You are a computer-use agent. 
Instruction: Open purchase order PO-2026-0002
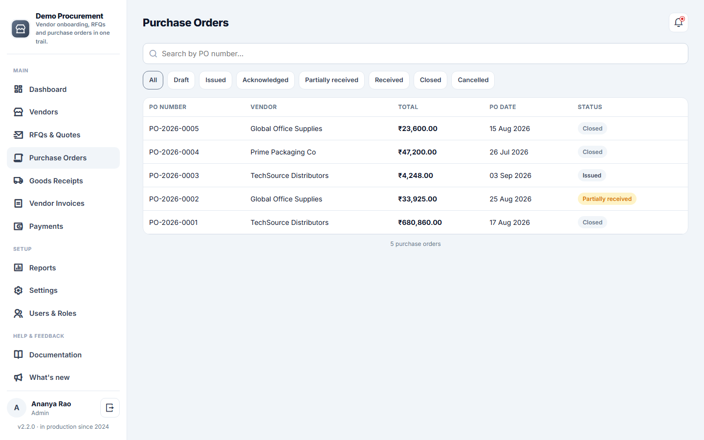coord(416,199)
